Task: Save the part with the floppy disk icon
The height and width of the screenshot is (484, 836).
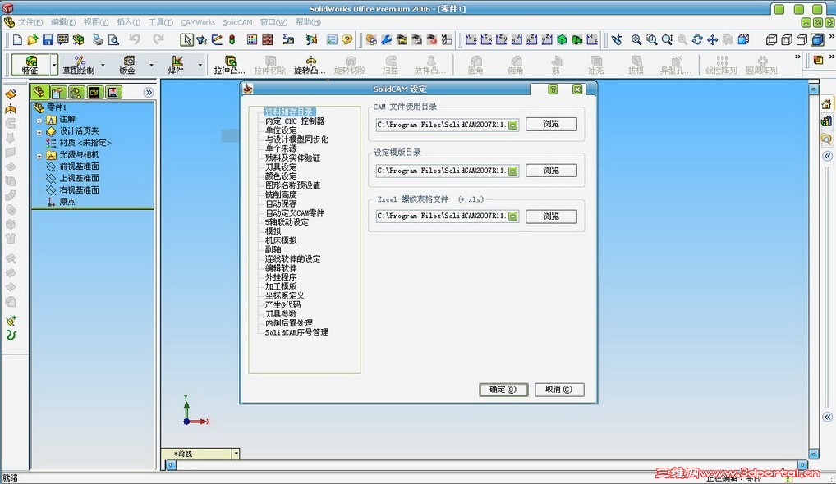Action: pos(48,40)
